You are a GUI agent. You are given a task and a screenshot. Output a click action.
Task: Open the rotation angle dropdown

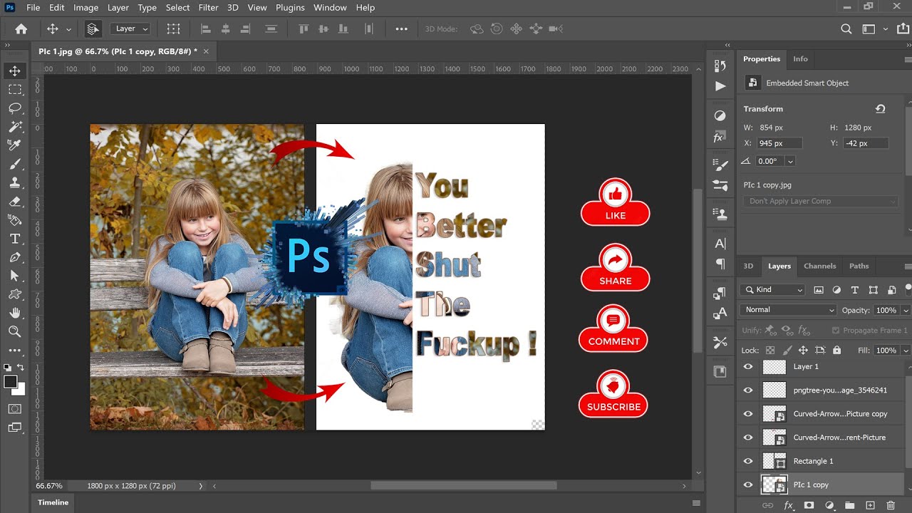(790, 162)
